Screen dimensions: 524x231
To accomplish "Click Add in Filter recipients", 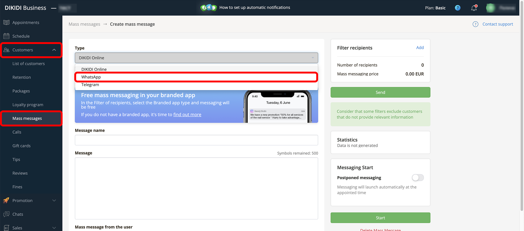I will click(x=420, y=47).
